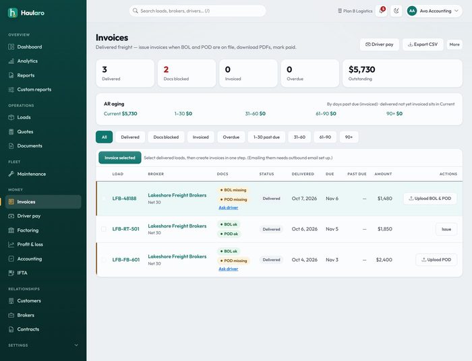The width and height of the screenshot is (472, 361).
Task: Click the BOL missing badge on LFB-48188
Action: click(233, 190)
